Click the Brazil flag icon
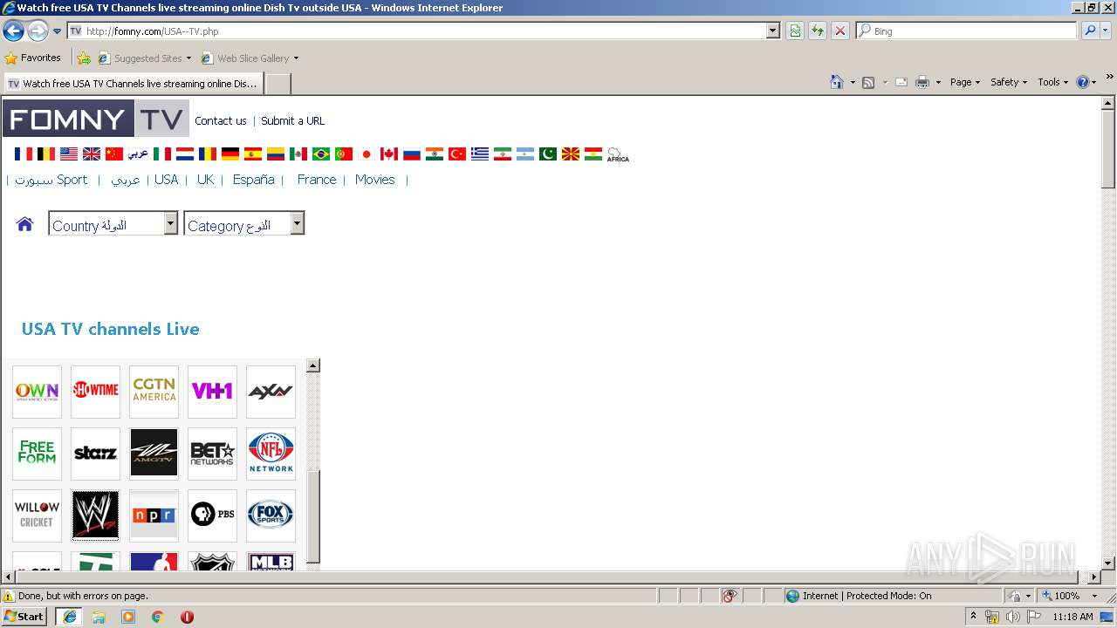1117x628 pixels. pyautogui.click(x=321, y=154)
